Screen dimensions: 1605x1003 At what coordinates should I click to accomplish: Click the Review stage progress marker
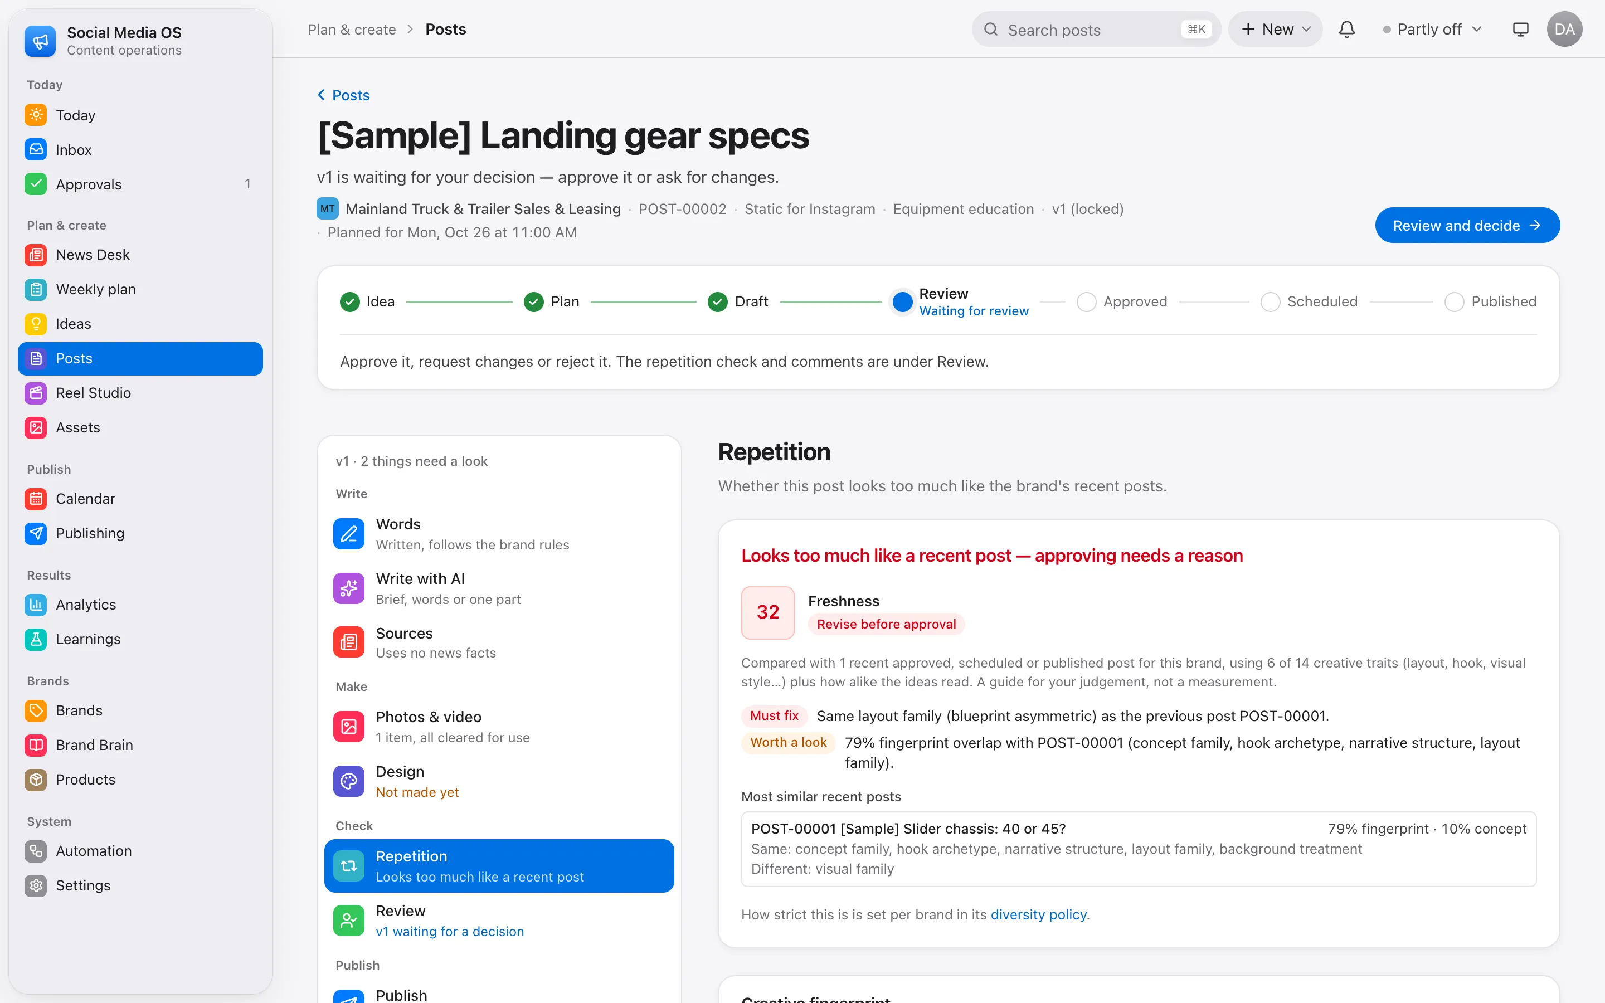[902, 302]
